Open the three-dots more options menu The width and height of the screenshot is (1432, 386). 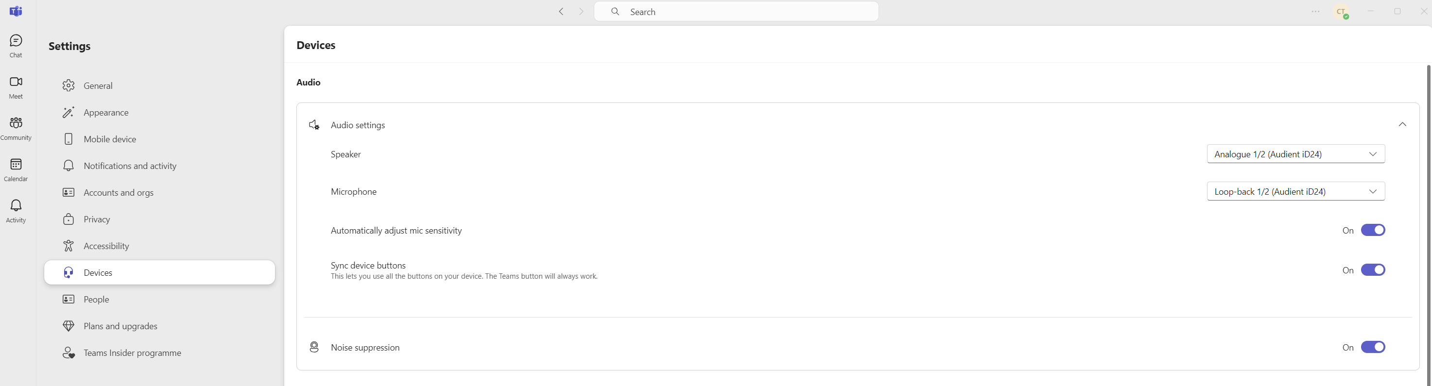point(1315,12)
